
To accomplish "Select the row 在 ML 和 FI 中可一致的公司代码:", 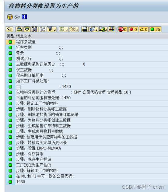I will (87, 176).
